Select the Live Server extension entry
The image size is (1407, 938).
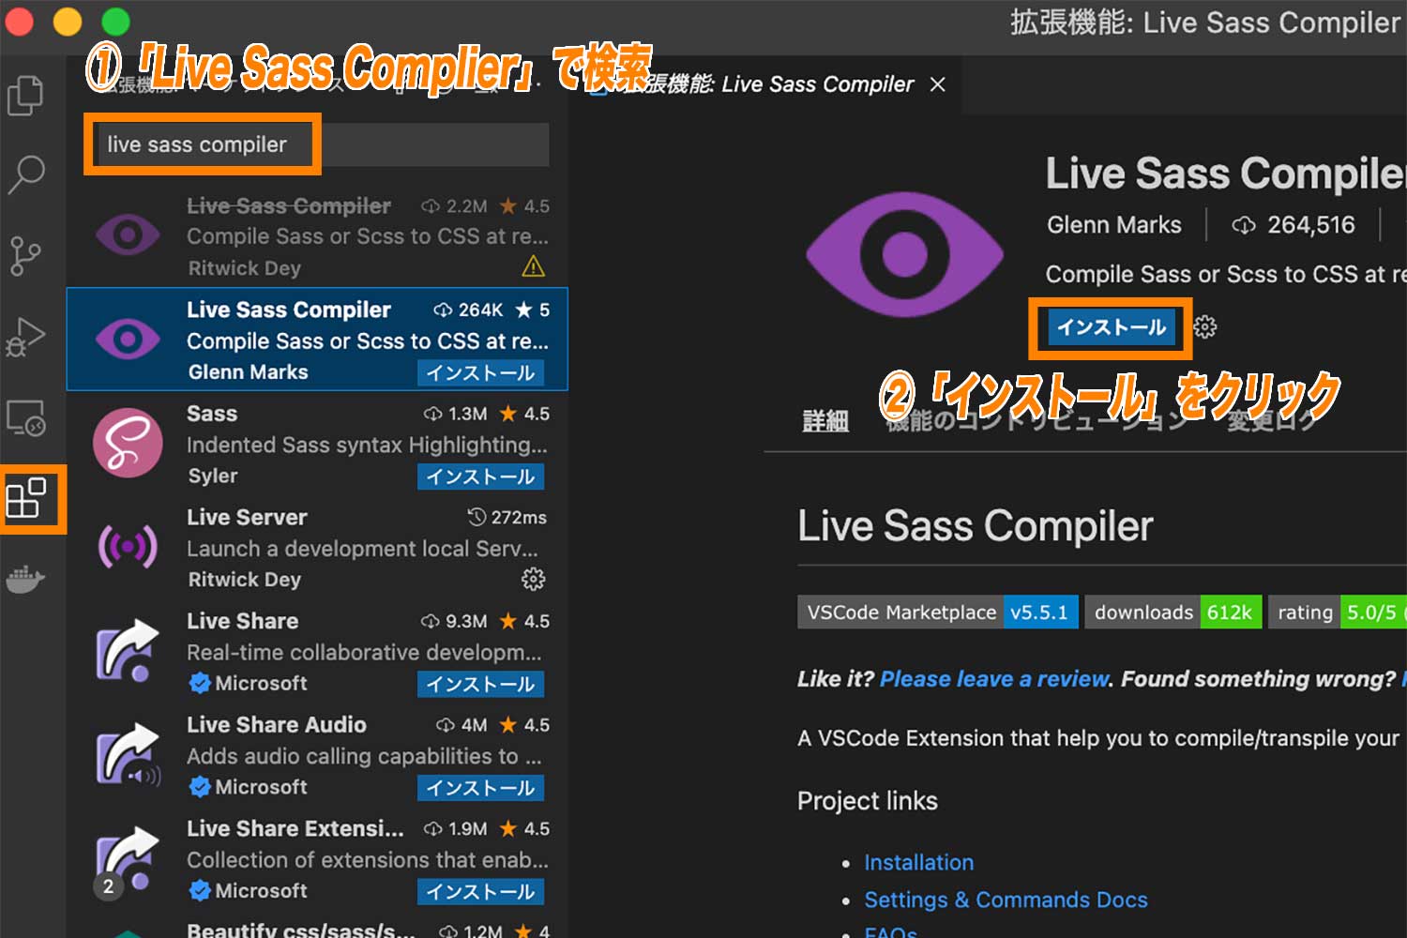(317, 547)
